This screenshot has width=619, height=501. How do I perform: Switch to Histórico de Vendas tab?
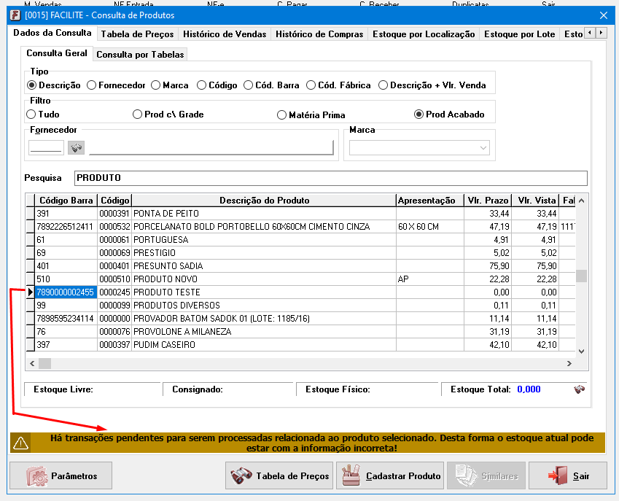[x=225, y=34]
